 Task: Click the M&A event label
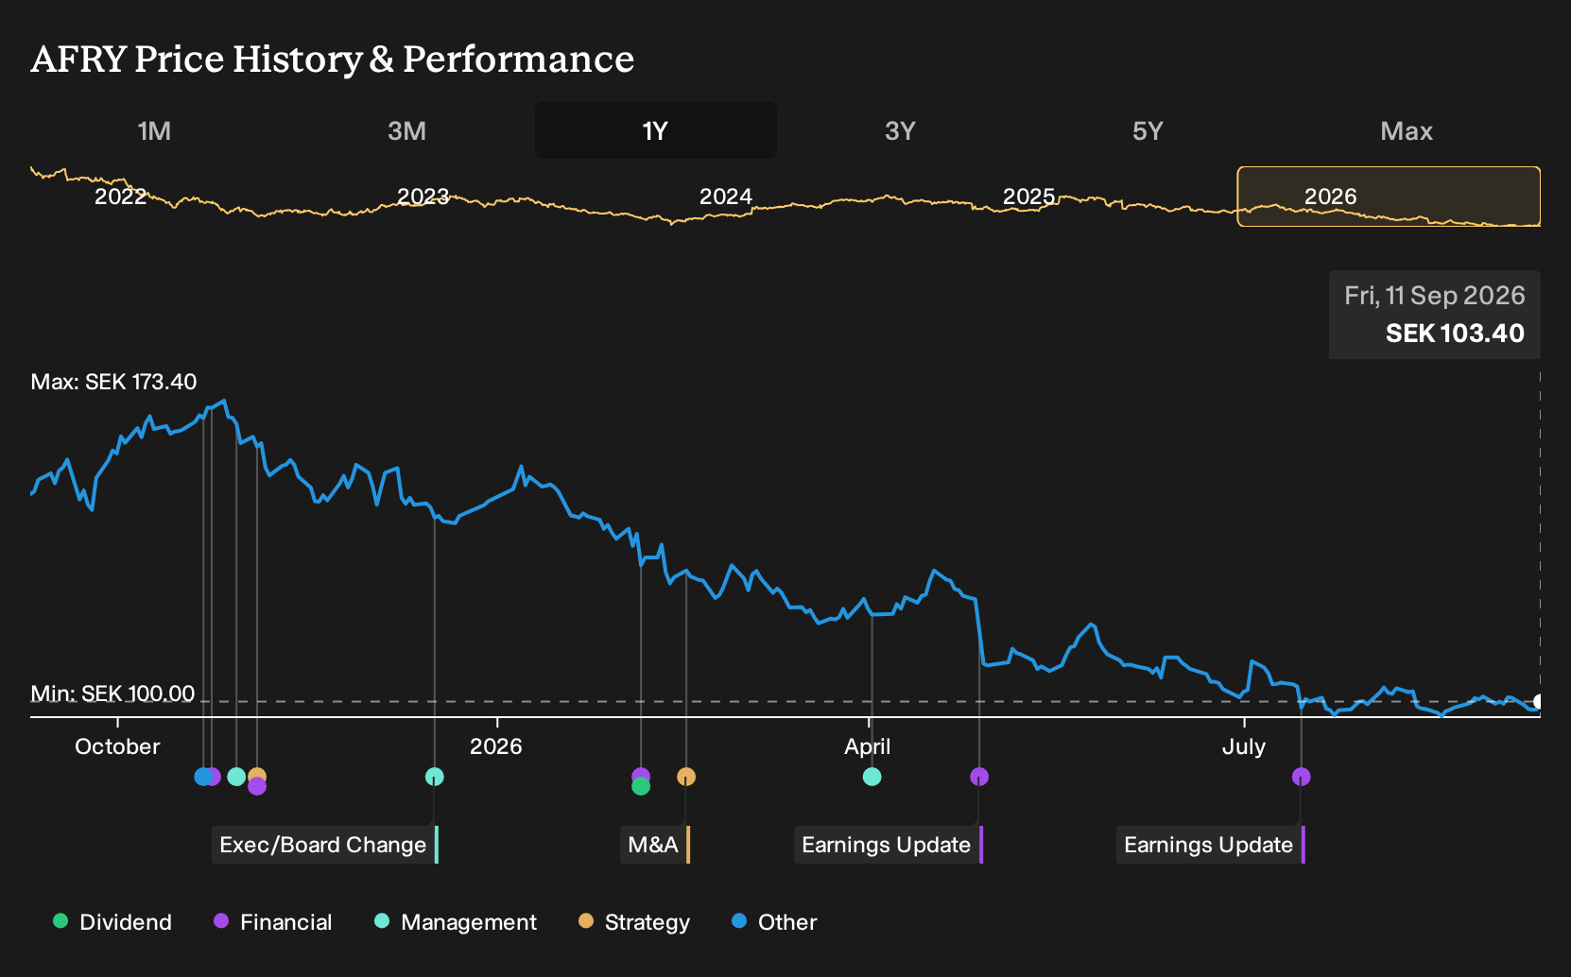pyautogui.click(x=655, y=845)
